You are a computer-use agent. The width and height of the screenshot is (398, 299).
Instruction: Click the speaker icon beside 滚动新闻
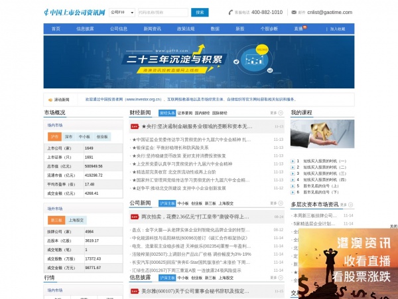pos(50,100)
